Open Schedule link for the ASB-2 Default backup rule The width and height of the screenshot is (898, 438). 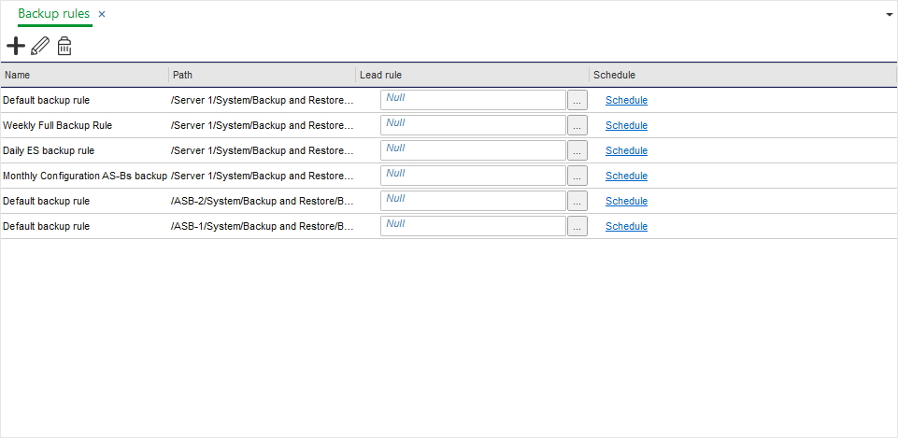[626, 201]
